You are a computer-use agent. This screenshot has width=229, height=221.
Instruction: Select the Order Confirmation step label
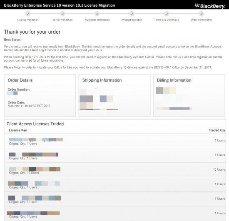[202, 20]
